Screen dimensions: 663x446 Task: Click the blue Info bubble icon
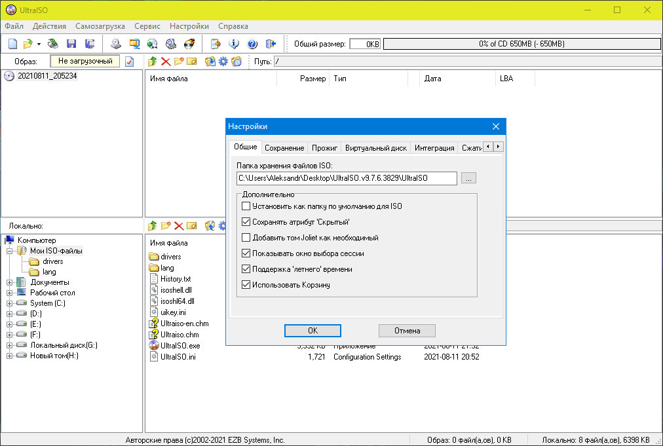[x=234, y=43]
